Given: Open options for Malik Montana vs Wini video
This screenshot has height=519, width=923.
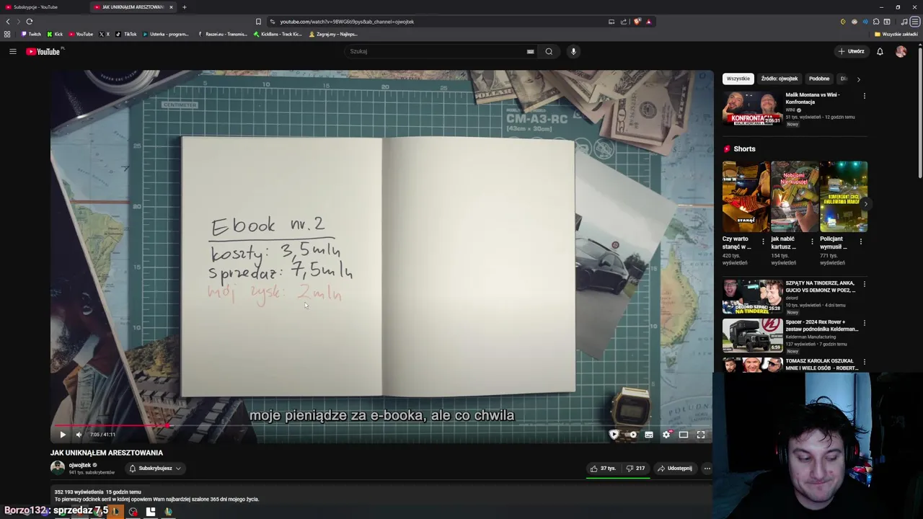Looking at the screenshot, I should coord(864,96).
